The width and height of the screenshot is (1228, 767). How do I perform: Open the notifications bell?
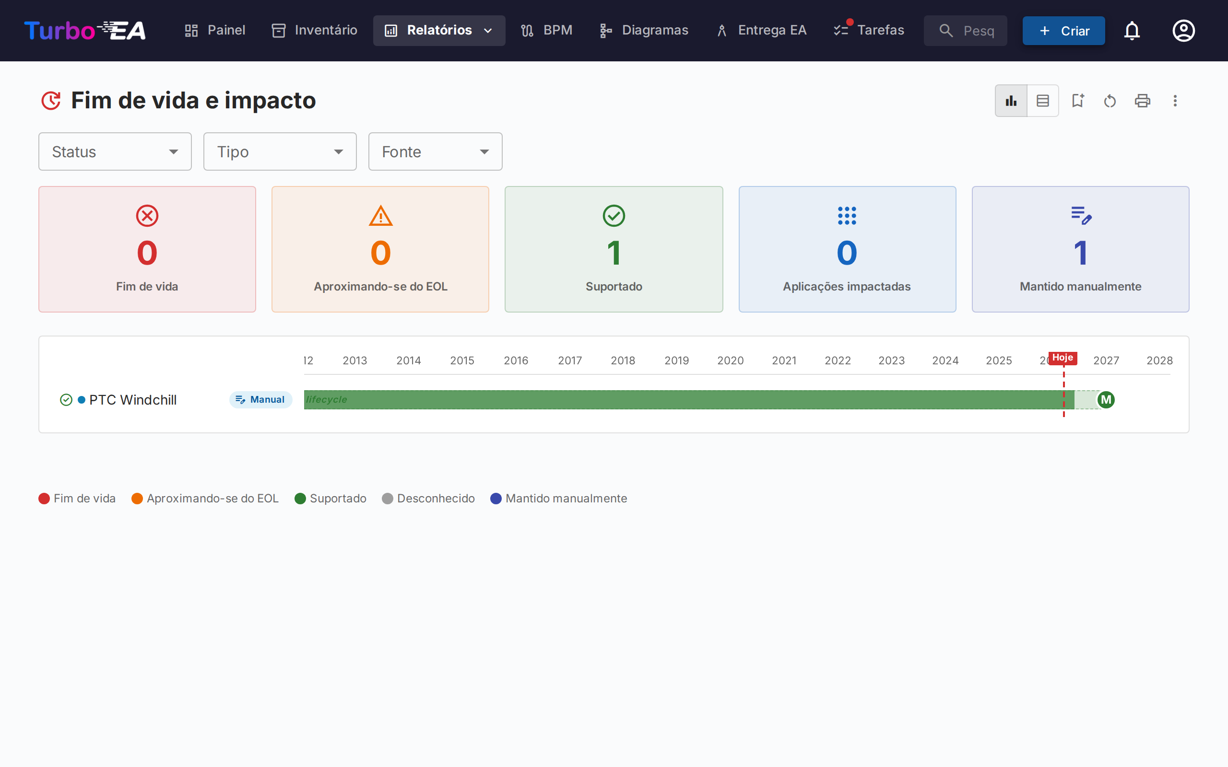coord(1132,30)
